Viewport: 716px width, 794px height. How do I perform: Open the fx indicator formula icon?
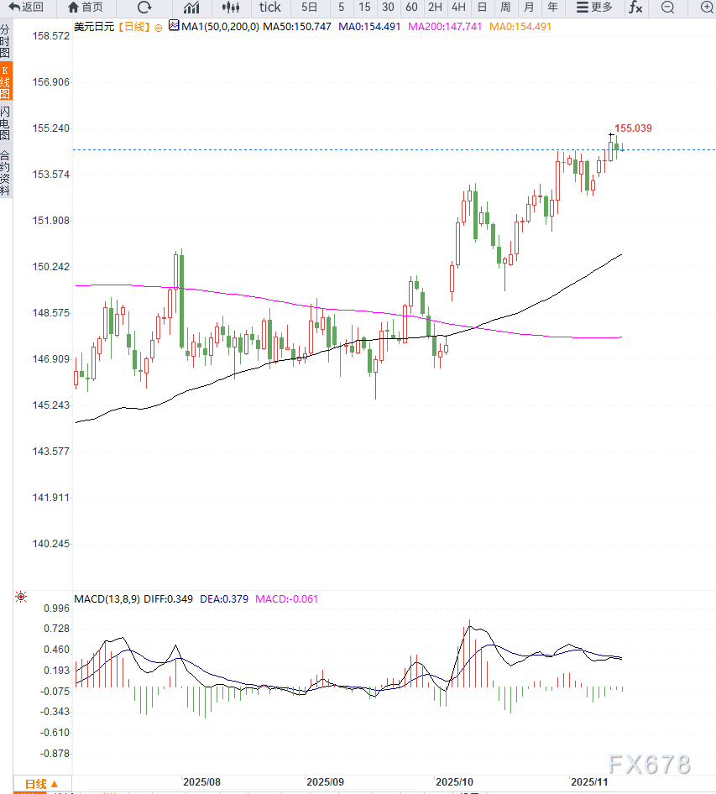click(x=635, y=7)
